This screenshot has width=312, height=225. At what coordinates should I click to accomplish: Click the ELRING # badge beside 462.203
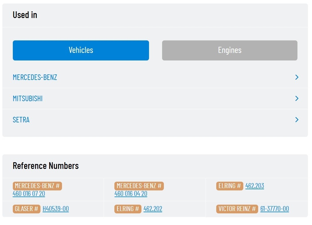click(230, 186)
